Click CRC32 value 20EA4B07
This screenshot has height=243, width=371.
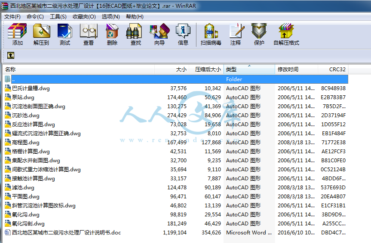333,197
